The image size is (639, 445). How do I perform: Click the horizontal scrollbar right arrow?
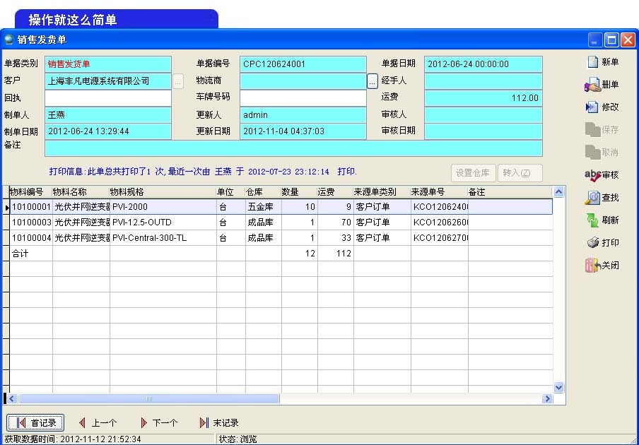click(546, 399)
